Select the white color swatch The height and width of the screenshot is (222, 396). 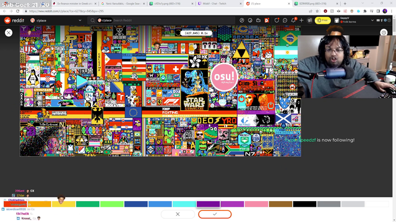[377, 204]
